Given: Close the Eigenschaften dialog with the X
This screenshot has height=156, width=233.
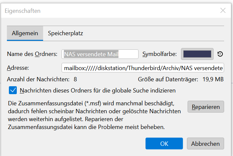Looking at the screenshot, I should [x=223, y=11].
